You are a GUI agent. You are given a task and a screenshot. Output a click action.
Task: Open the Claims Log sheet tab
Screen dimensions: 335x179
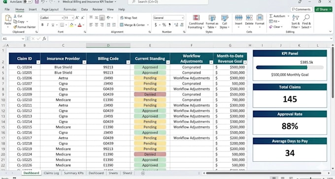pos(51,173)
